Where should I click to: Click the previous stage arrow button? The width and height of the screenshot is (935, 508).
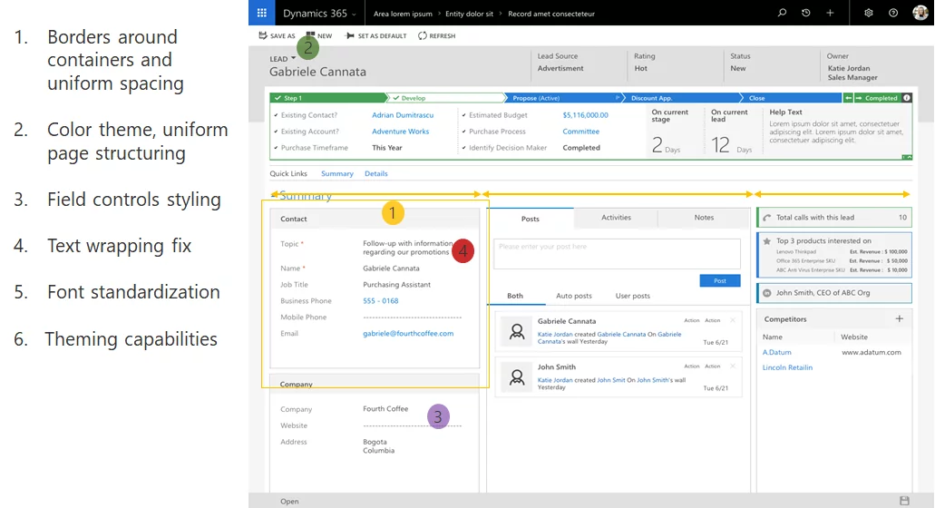[x=848, y=98]
